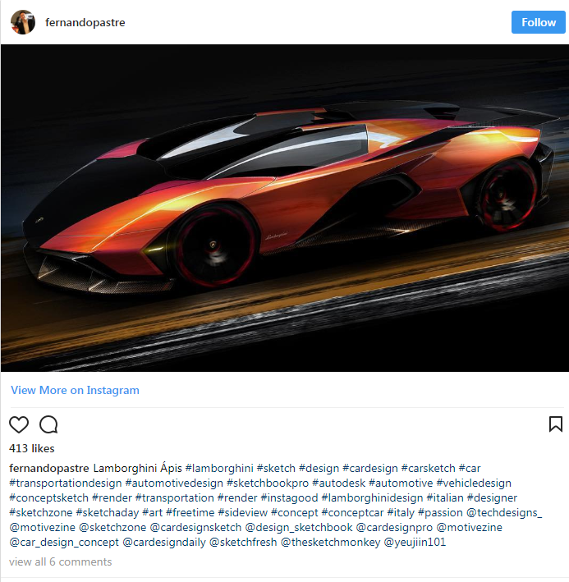
Task: Expand view all 6 comments
Action: pos(61,561)
